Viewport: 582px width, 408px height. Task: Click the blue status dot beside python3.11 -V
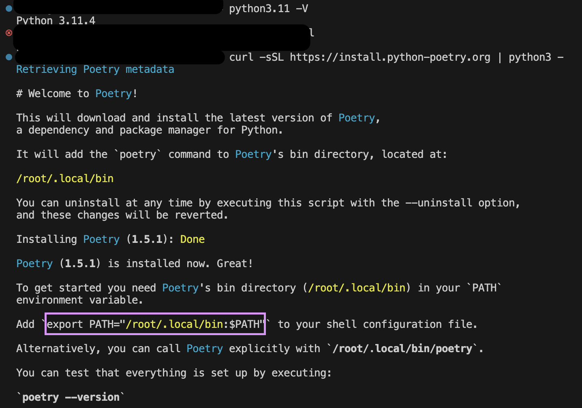tap(9, 8)
